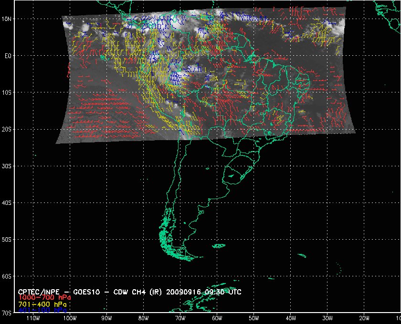Click the 10S latitude label
The image size is (401, 324).
(x=7, y=92)
